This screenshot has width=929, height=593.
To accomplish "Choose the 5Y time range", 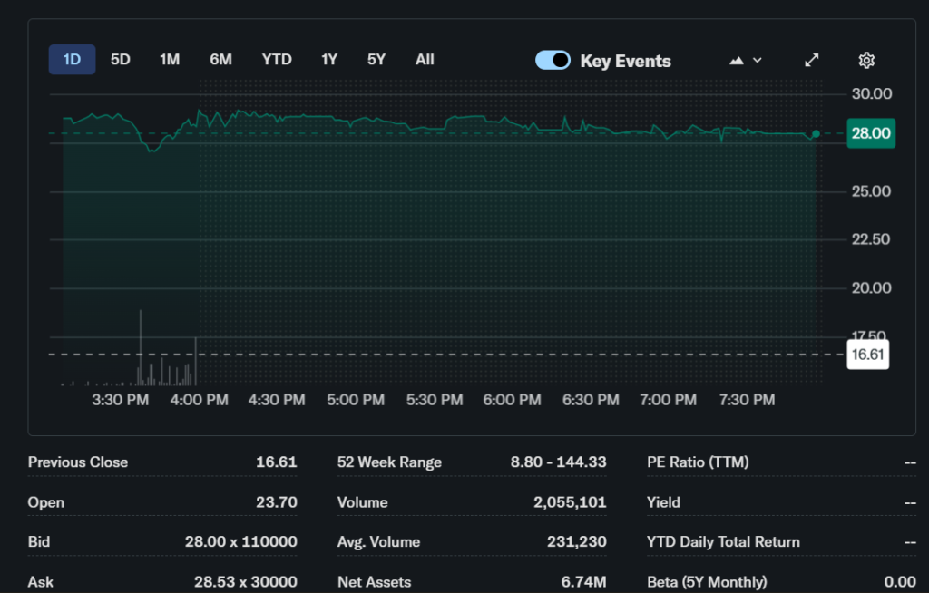I will coord(376,60).
